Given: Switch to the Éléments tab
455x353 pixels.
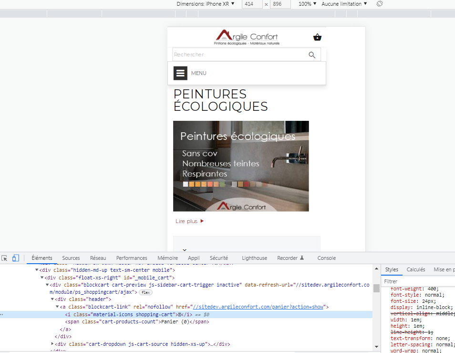Looking at the screenshot, I should point(42,258).
